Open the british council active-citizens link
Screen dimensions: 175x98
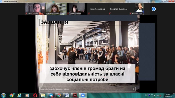(55, 89)
